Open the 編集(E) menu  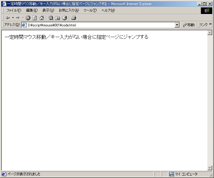pyautogui.click(x=32, y=10)
